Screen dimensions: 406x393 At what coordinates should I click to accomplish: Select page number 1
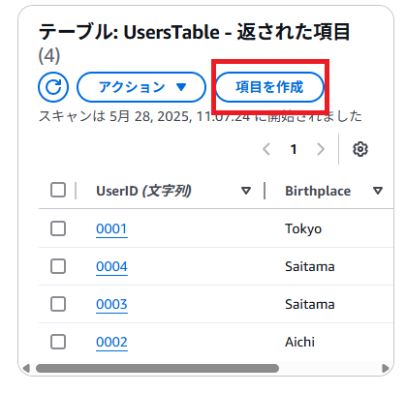(294, 149)
